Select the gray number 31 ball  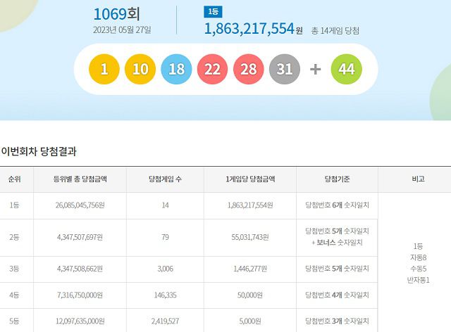point(285,69)
